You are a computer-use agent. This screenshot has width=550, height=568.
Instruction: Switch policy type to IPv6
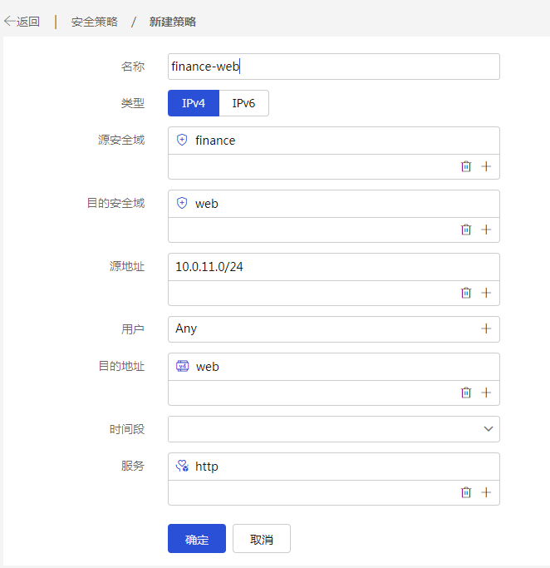(243, 103)
